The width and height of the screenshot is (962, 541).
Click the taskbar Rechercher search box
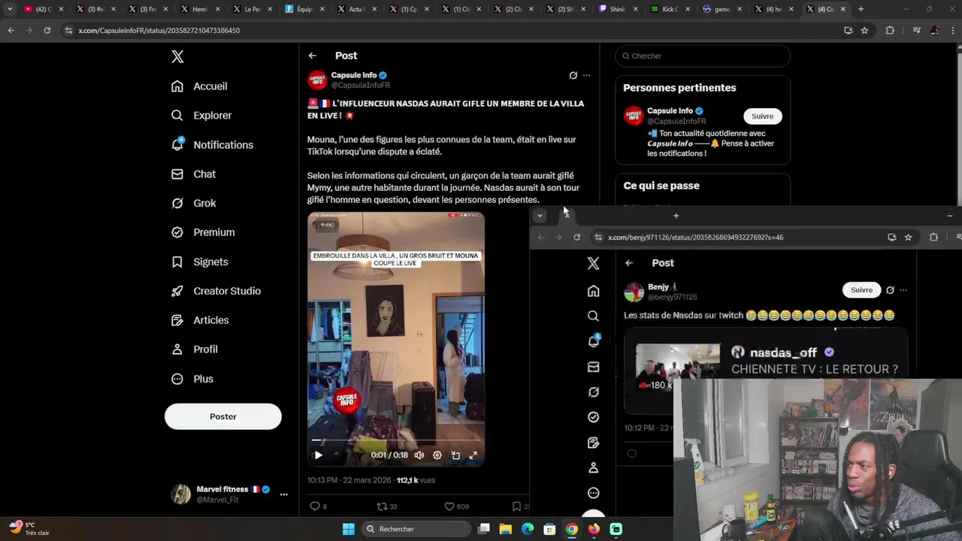tap(415, 529)
